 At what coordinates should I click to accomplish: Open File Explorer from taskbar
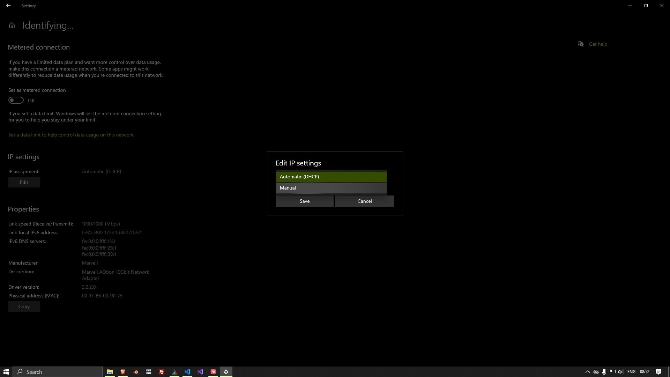(110, 372)
